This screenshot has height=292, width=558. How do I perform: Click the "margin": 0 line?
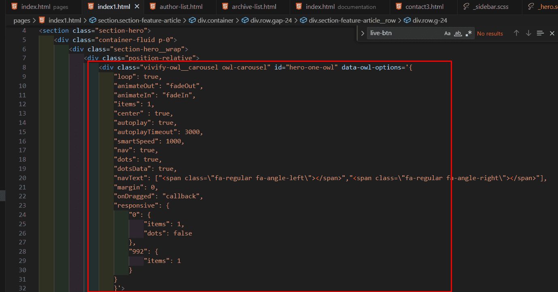pos(136,187)
